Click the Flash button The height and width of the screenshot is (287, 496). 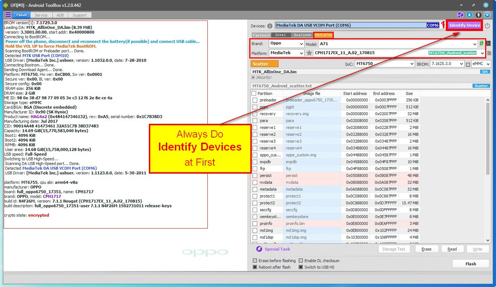(471, 264)
